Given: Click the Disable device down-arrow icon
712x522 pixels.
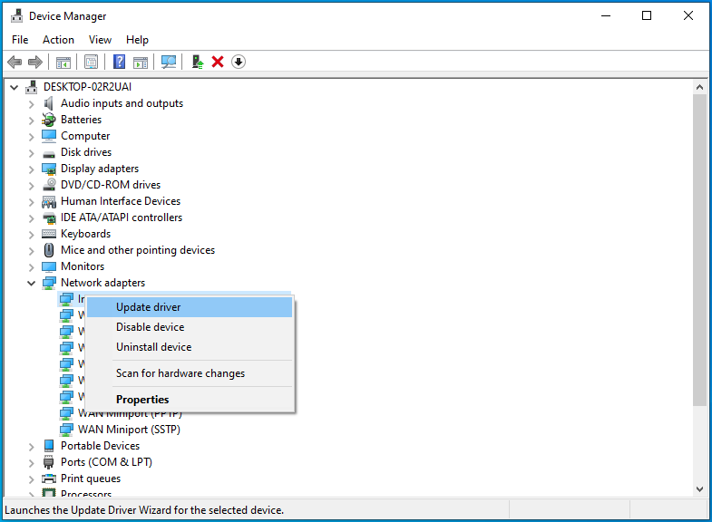Looking at the screenshot, I should click(x=239, y=62).
